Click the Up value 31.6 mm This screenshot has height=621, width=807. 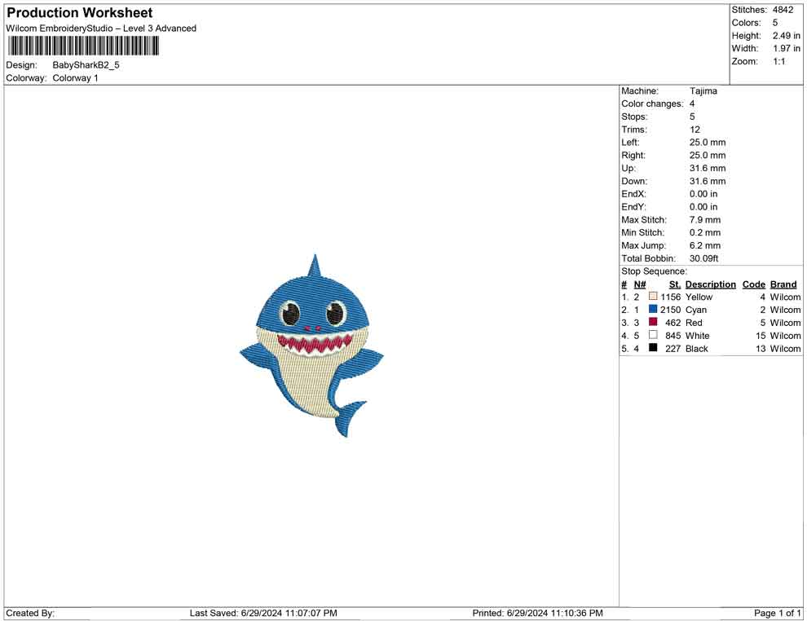point(708,168)
